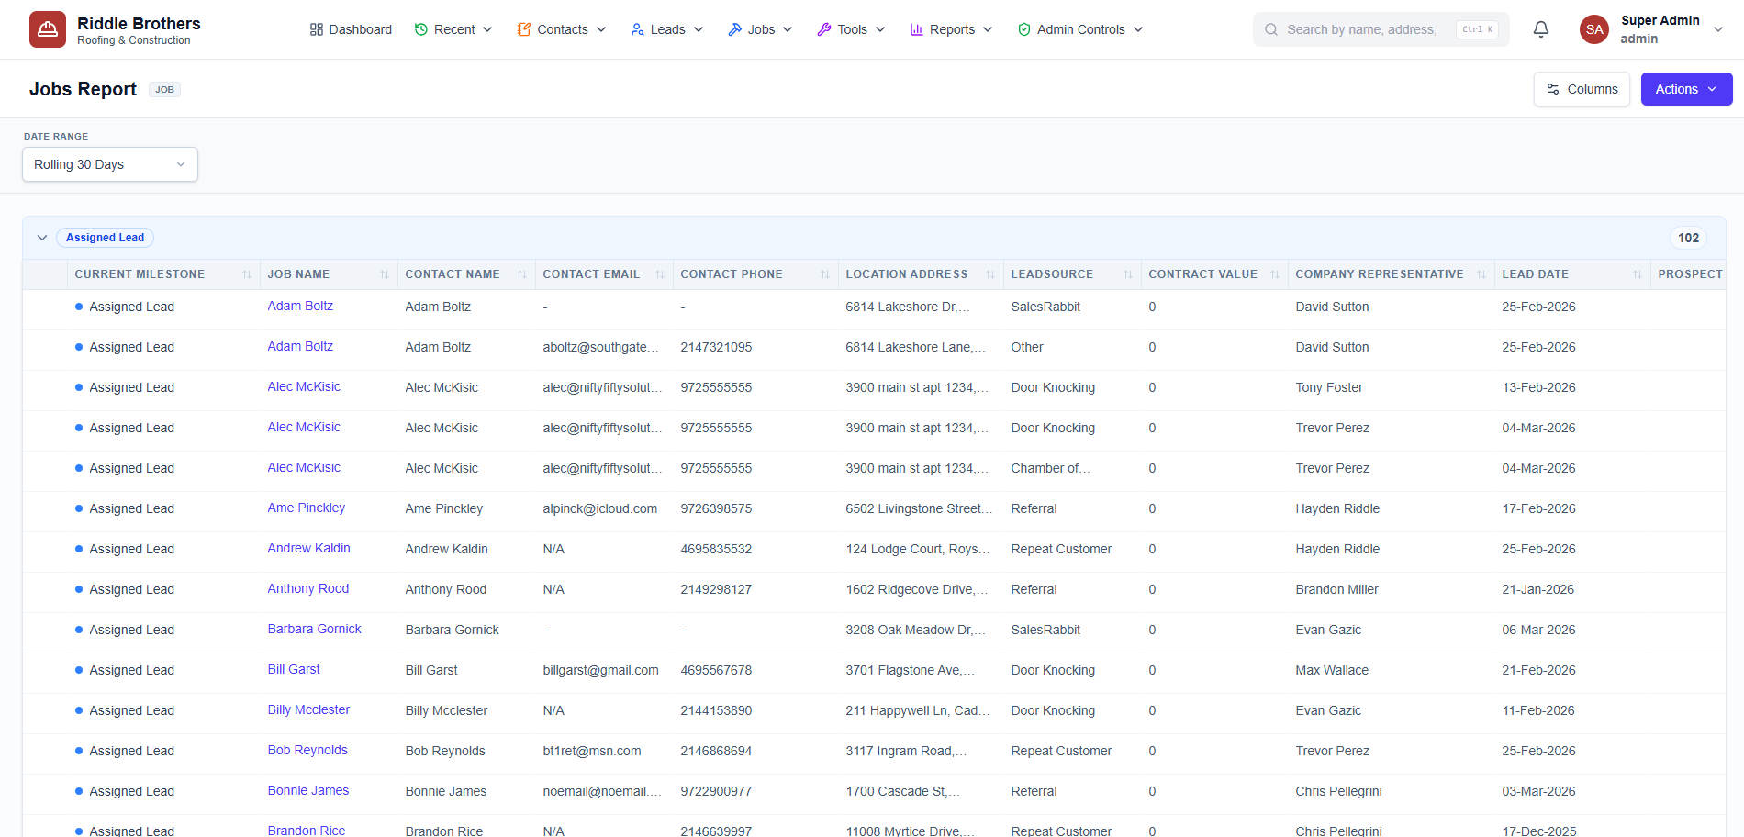Toggle sorting on the Contract Value column
The image size is (1744, 837).
1275,273
